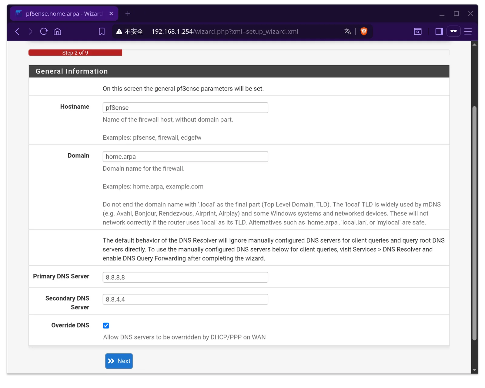Image resolution: width=485 pixels, height=388 pixels.
Task: Open a new tab with plus button
Action: point(128,14)
